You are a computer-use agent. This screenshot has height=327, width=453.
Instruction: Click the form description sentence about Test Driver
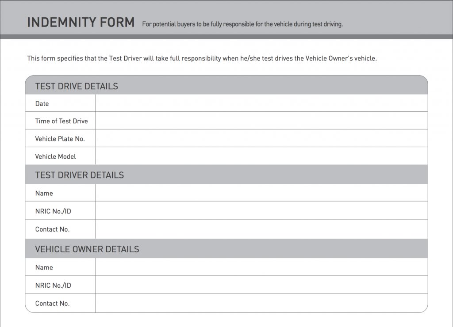point(202,58)
